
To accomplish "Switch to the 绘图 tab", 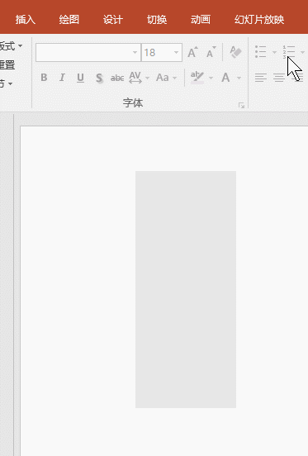I will (x=69, y=20).
